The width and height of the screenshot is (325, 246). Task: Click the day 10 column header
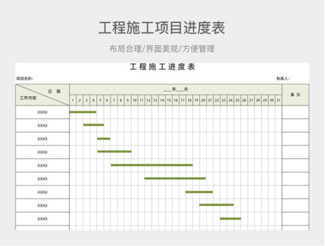(135, 100)
